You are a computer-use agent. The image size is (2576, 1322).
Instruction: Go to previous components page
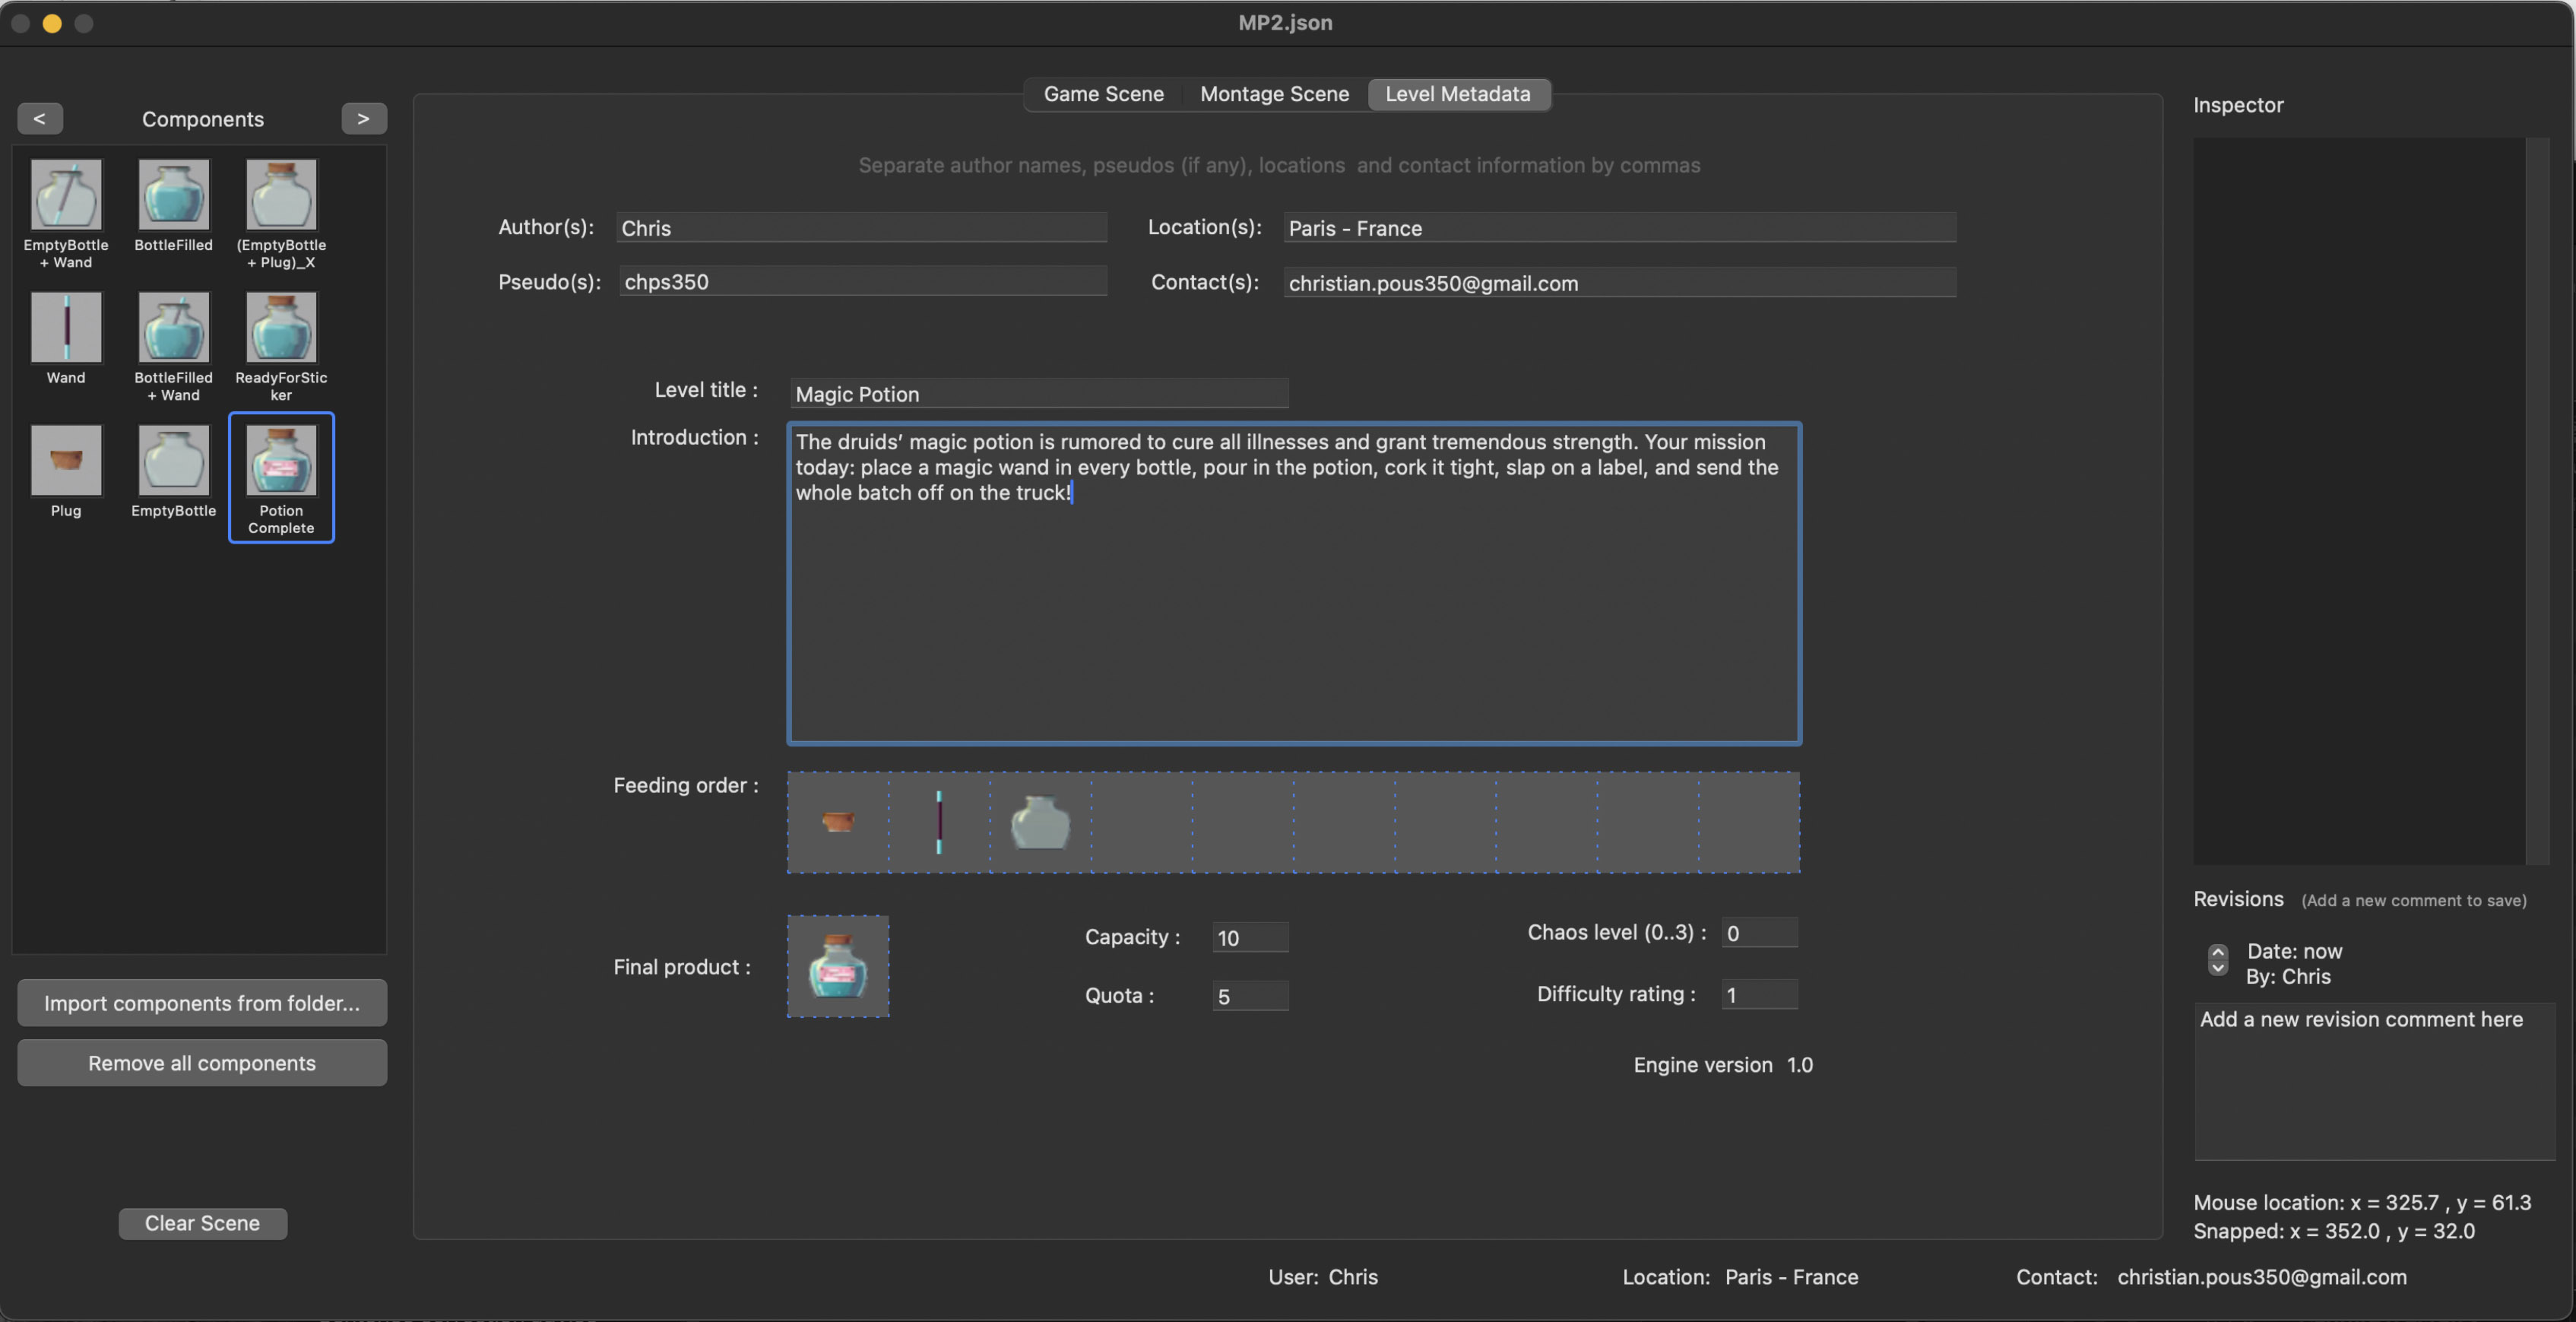coord(39,118)
